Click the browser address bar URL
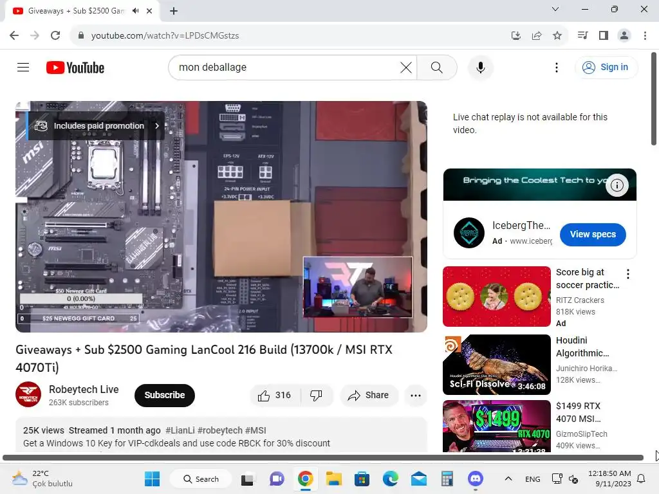The image size is (659, 494). point(165,35)
